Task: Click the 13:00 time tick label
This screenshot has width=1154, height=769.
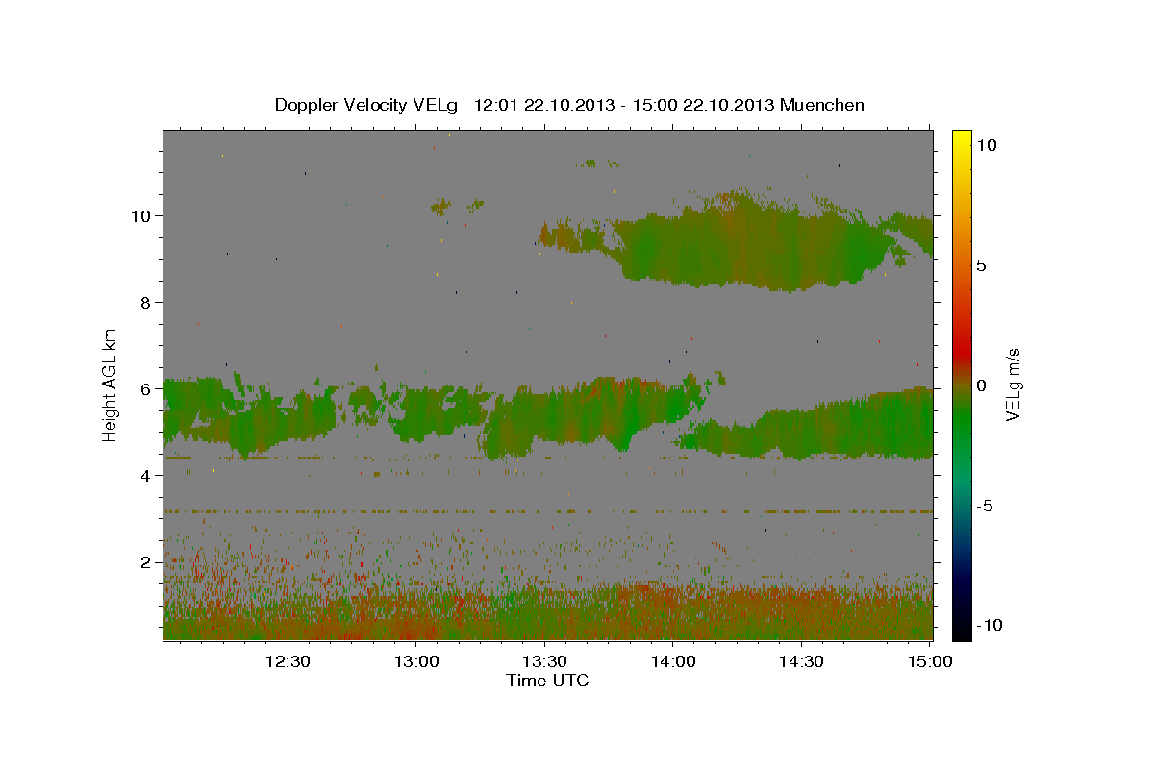Action: pos(416,661)
